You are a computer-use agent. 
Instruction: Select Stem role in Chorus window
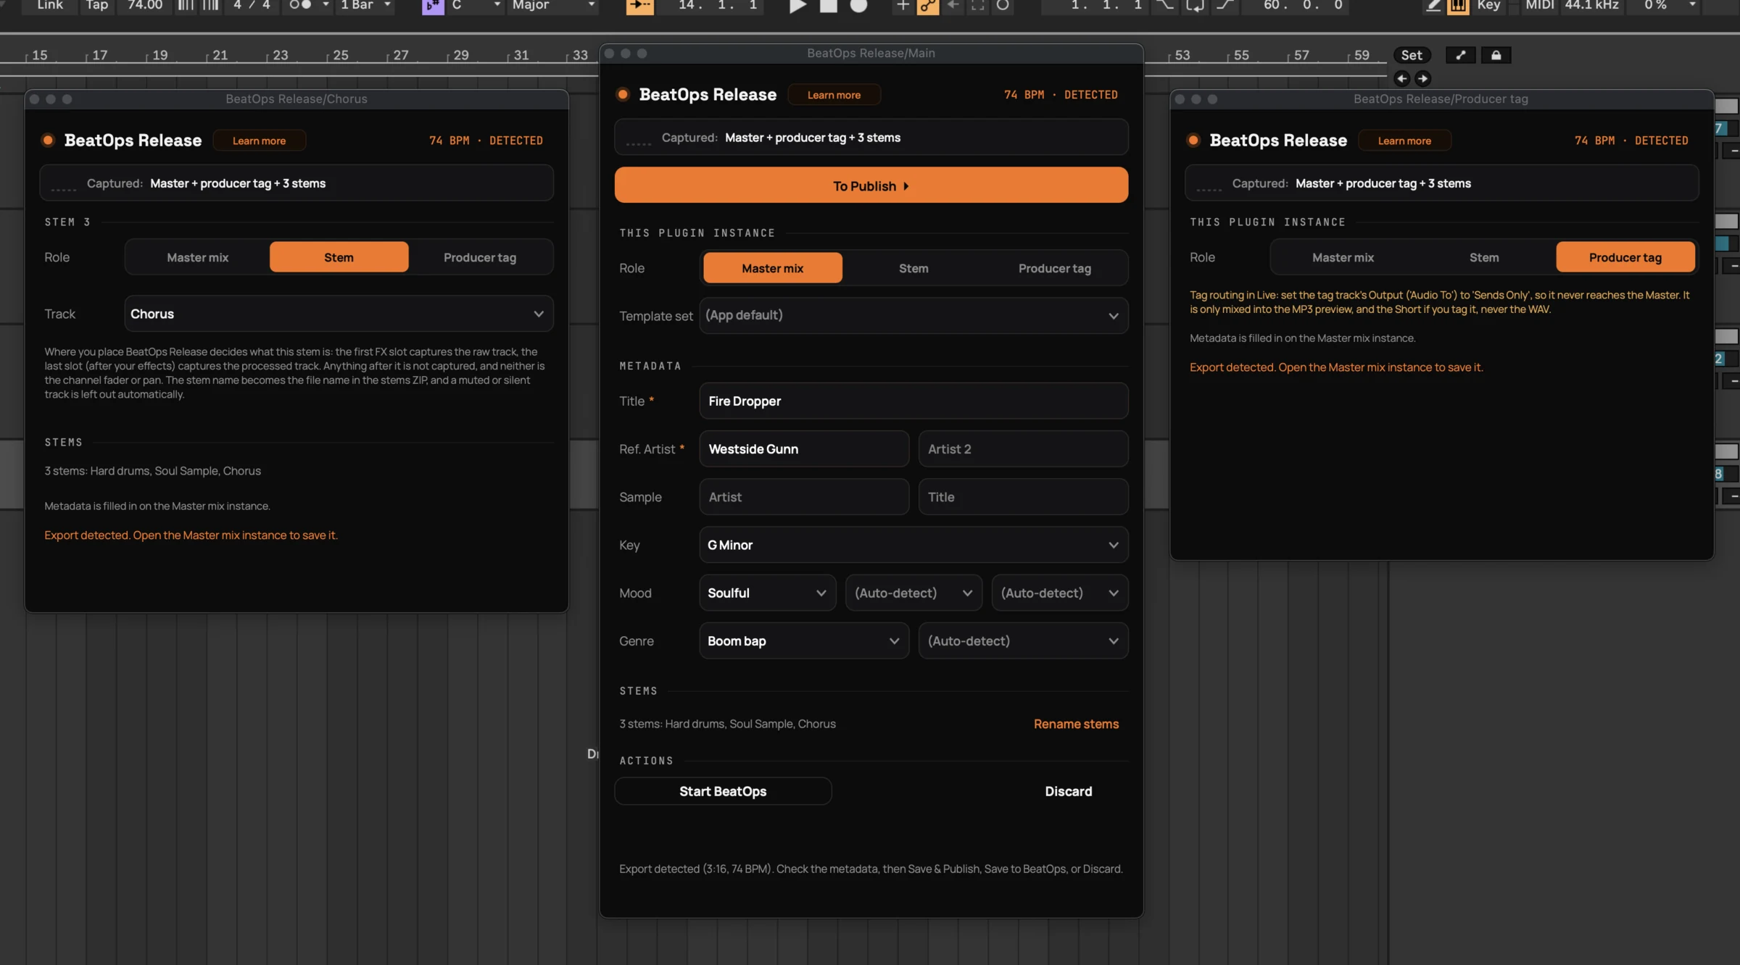pyautogui.click(x=339, y=257)
